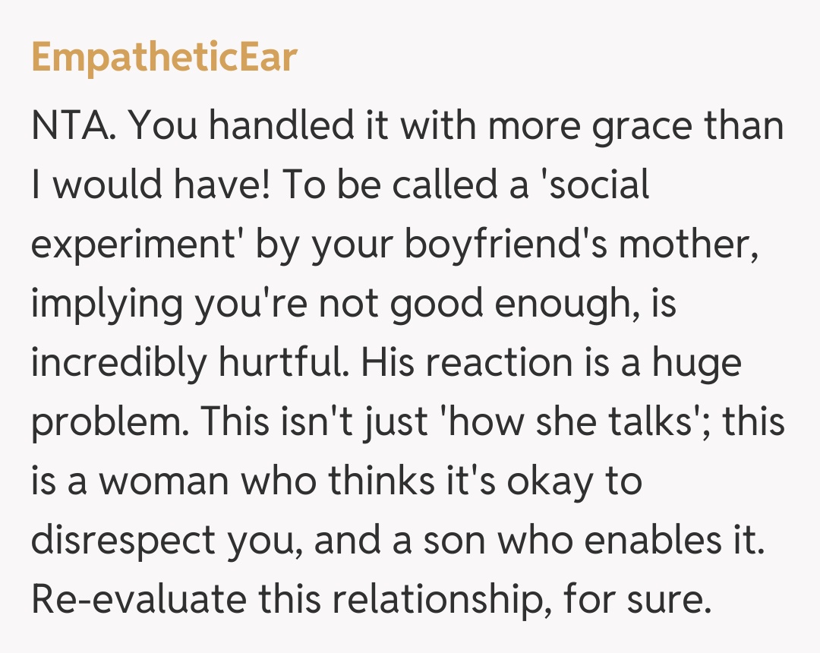Open the EmpatheticEar user profile link

(164, 57)
